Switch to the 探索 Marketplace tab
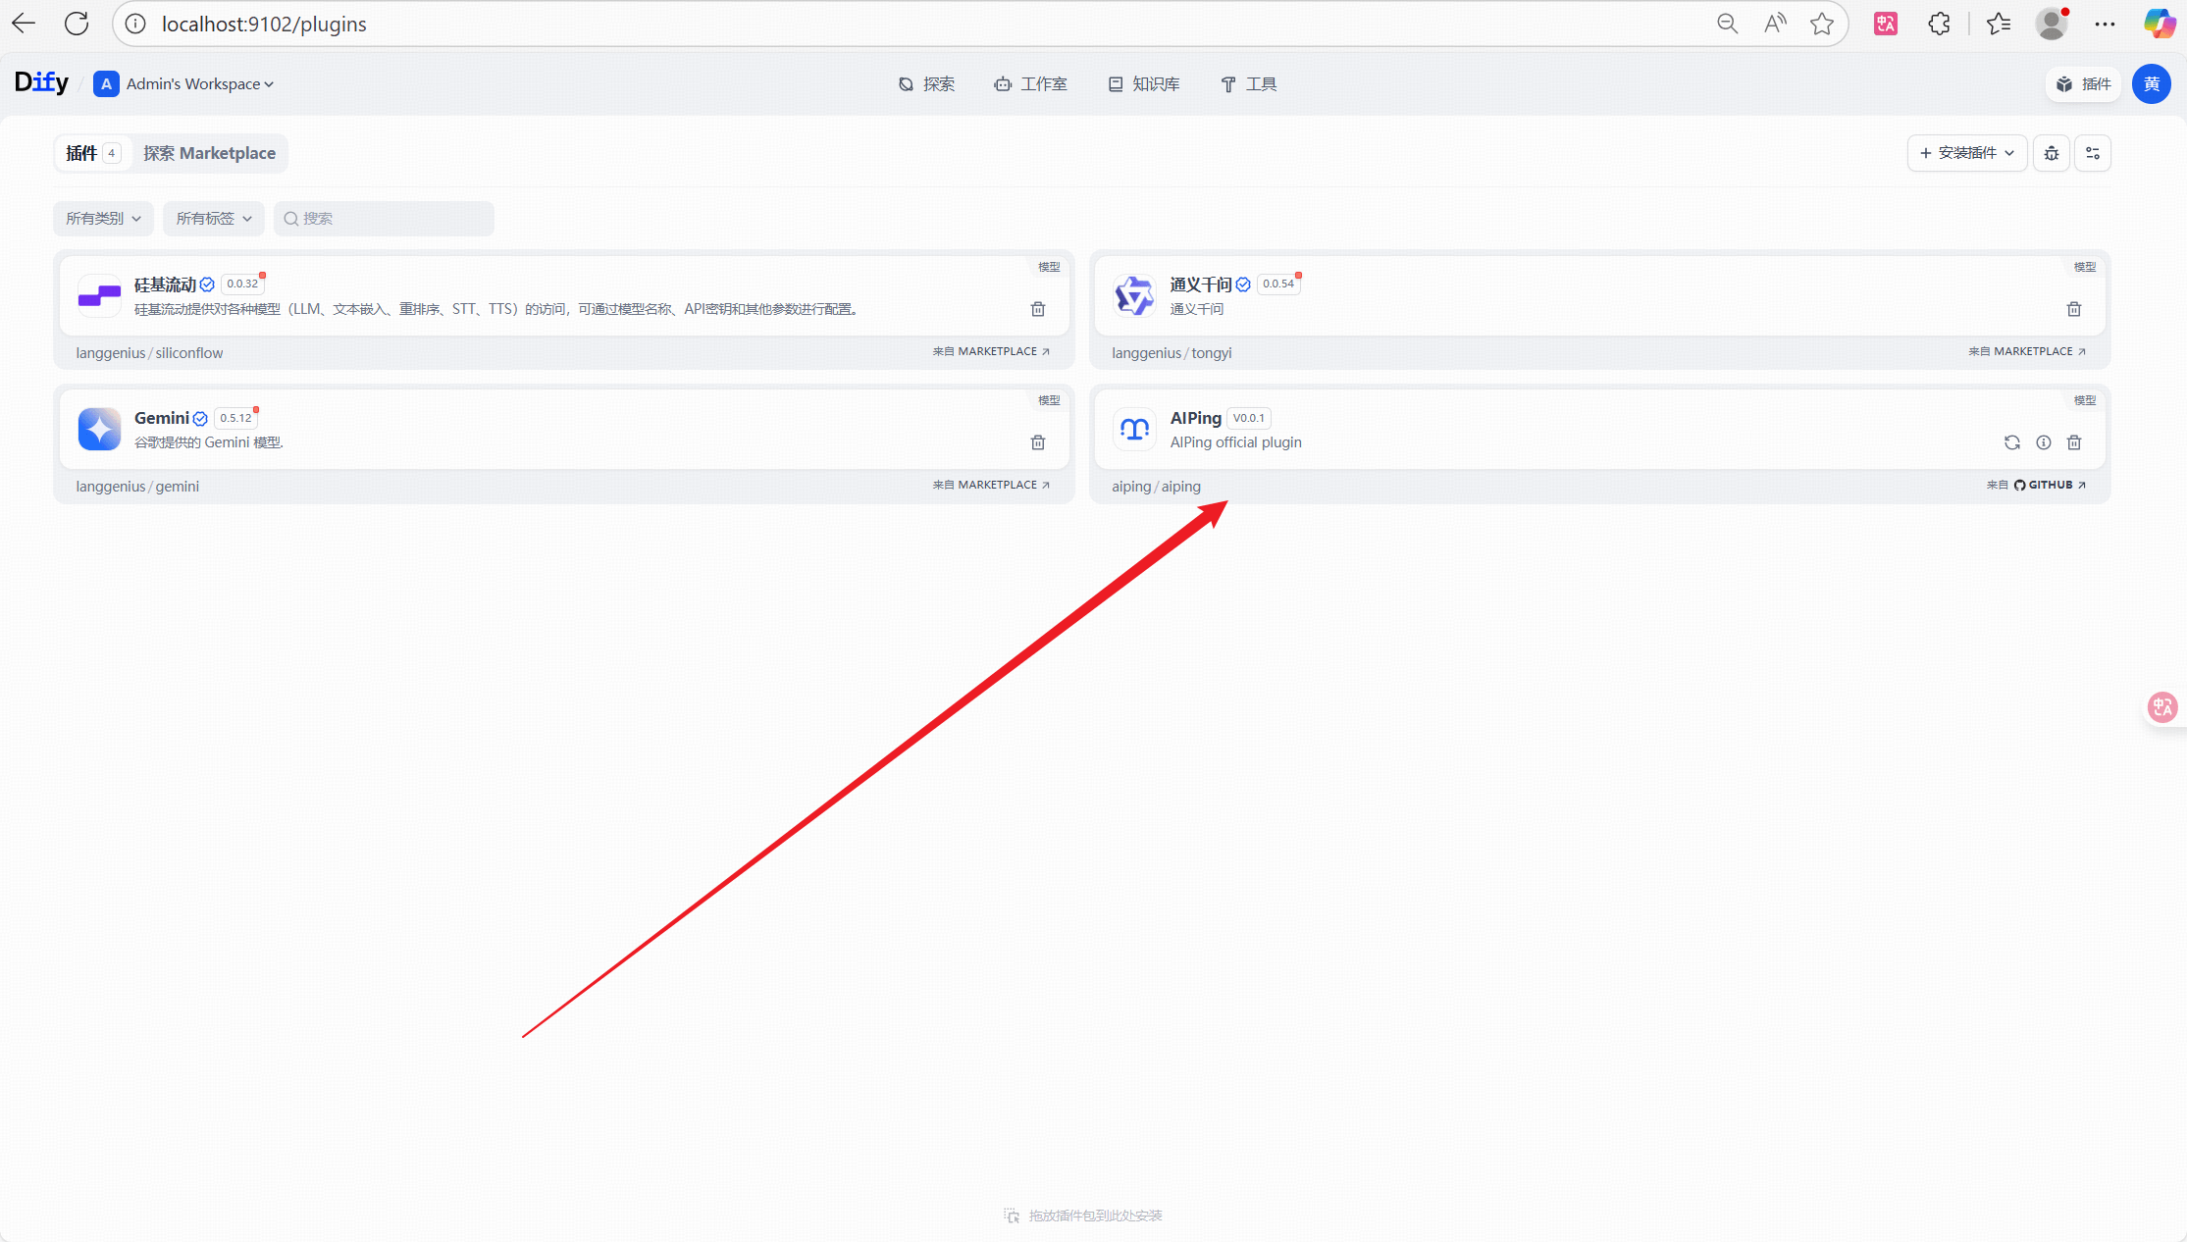The height and width of the screenshot is (1242, 2187). point(209,153)
